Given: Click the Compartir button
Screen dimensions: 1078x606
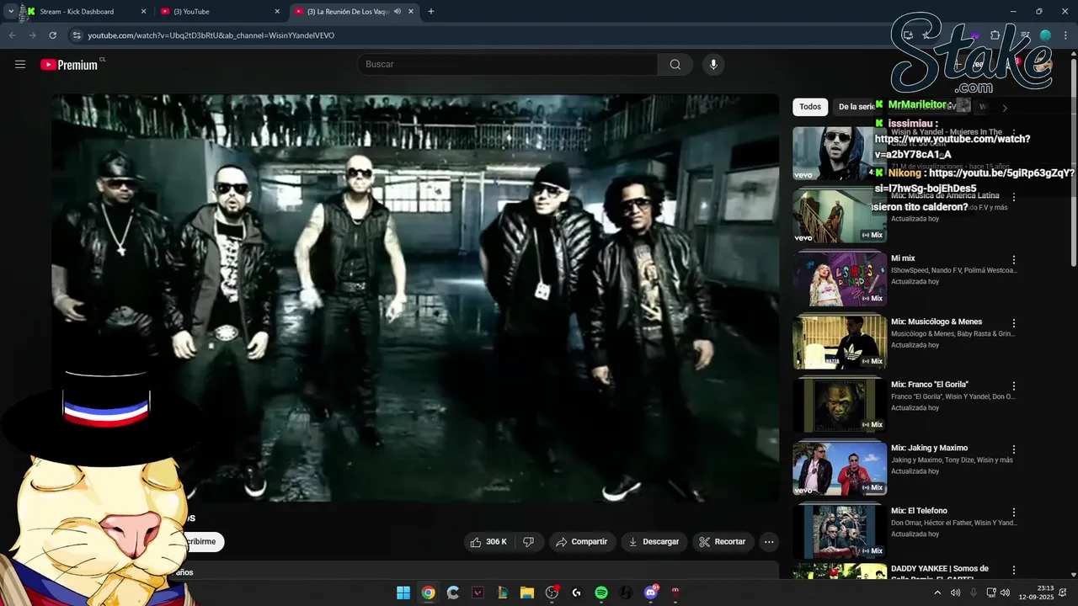Looking at the screenshot, I should [581, 542].
